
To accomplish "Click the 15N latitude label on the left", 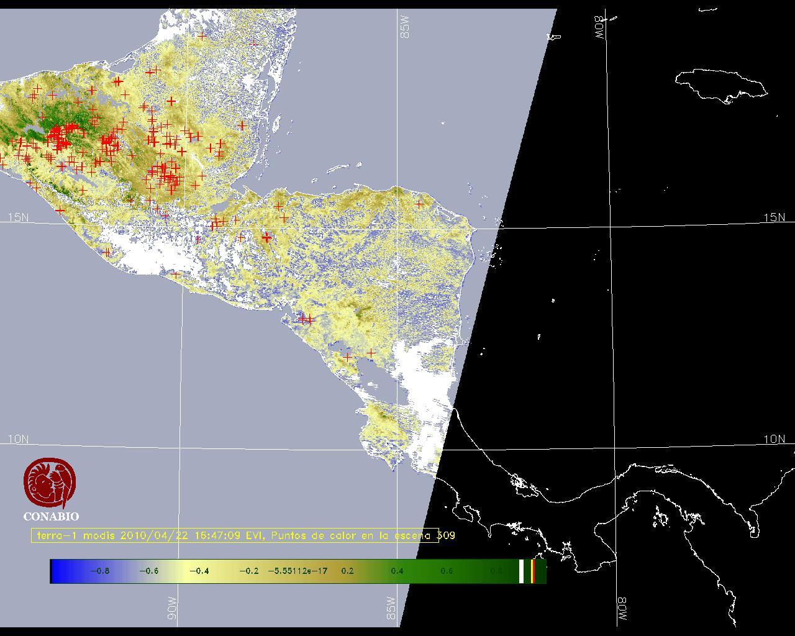I will pos(19,217).
